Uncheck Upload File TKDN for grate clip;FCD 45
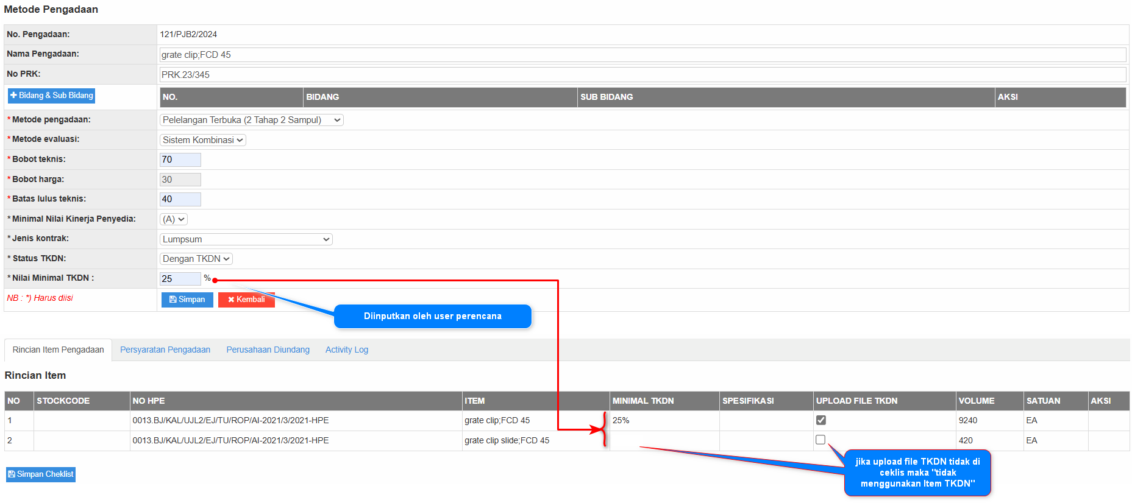Image resolution: width=1132 pixels, height=503 pixels. pos(821,420)
